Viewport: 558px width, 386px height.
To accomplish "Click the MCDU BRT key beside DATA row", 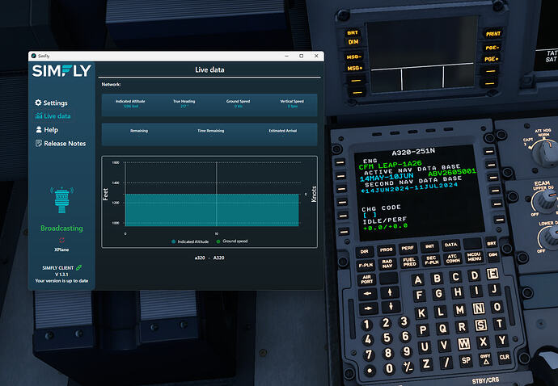I will point(491,244).
